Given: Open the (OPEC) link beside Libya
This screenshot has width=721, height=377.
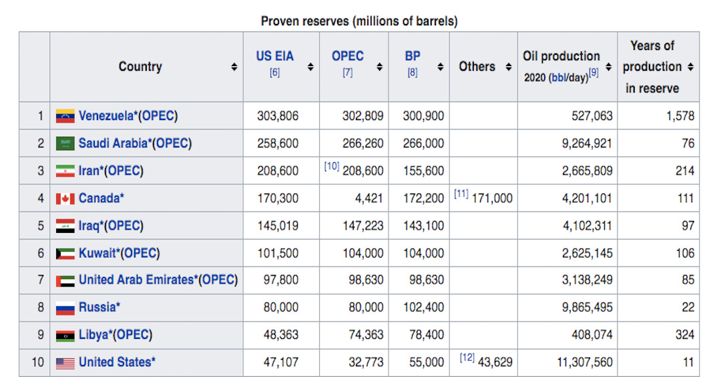Looking at the screenshot, I should (x=132, y=335).
